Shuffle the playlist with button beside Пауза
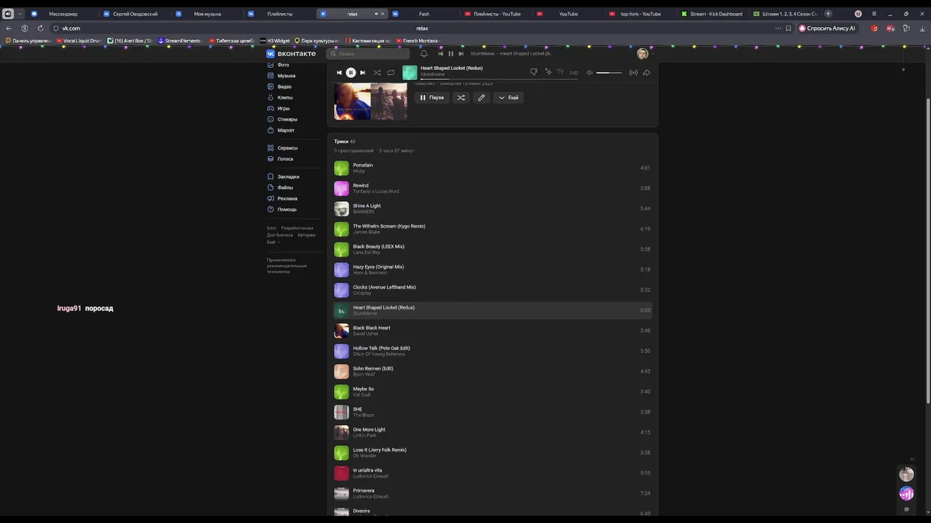The image size is (931, 523). pyautogui.click(x=460, y=97)
